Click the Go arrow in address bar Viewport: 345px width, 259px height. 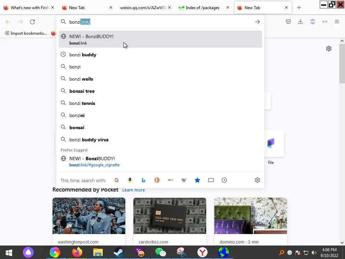[257, 22]
